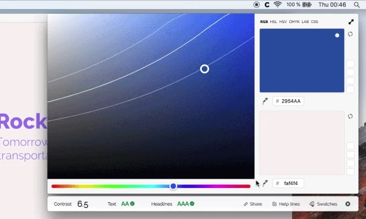The height and width of the screenshot is (219, 366).
Task: Click the last empty swatch slot beside the light color
Action: click(350, 172)
